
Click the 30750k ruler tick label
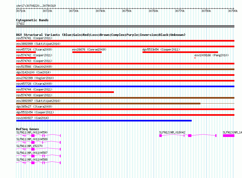127,11
